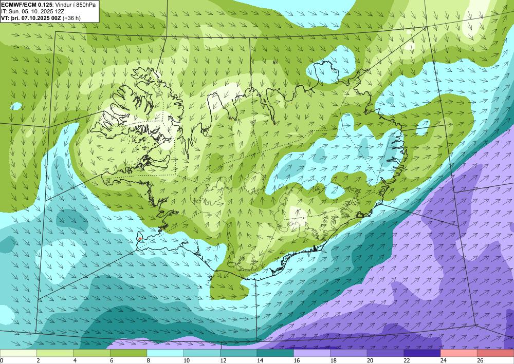Click the valid time line "VT: þri. 07.10.2025 00Z (+36 h)"

41,18
